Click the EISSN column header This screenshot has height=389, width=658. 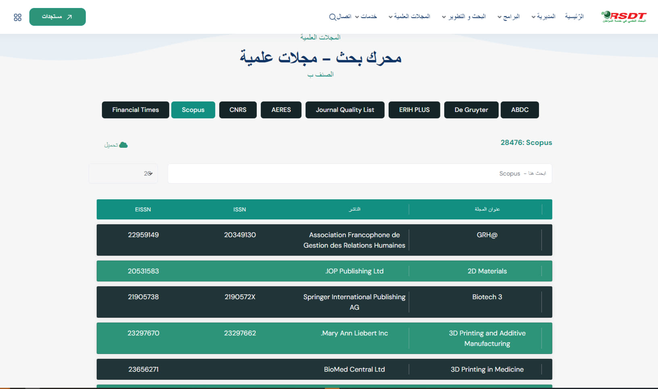[x=143, y=209]
